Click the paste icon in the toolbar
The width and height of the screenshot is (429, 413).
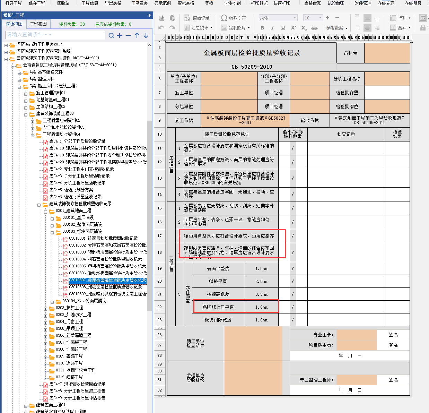[172, 18]
